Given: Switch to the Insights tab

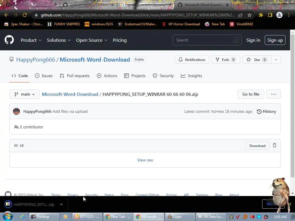Looking at the screenshot, I should click(x=191, y=76).
